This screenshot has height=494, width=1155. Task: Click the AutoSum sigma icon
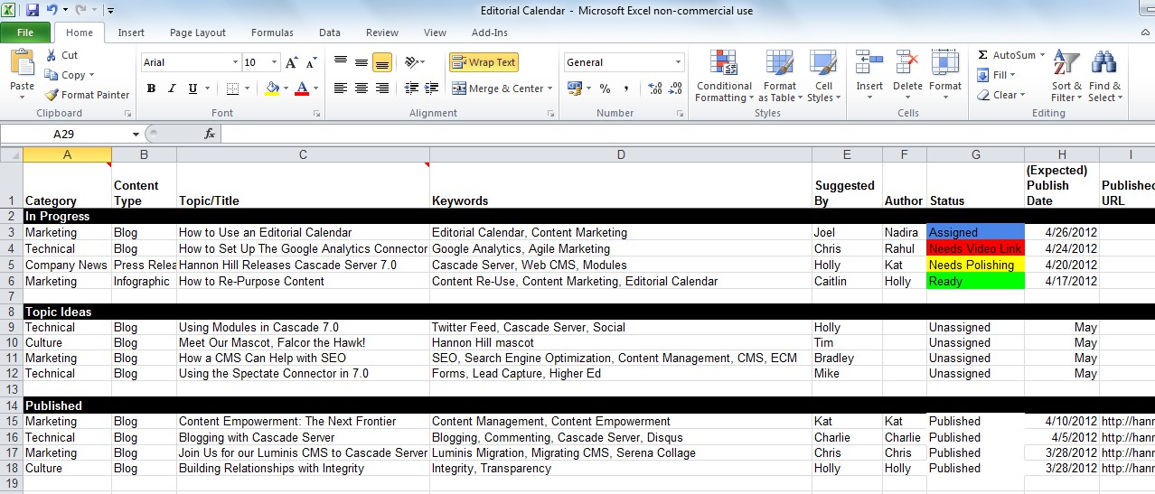[x=982, y=55]
